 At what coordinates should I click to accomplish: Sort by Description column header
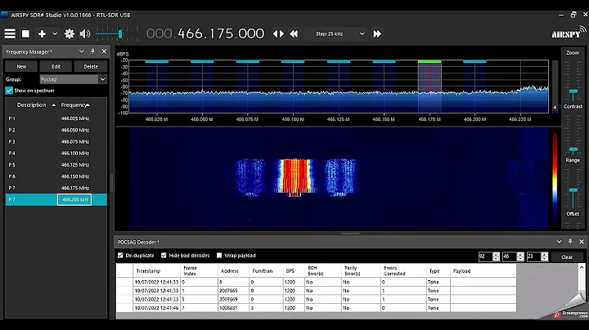tap(32, 105)
